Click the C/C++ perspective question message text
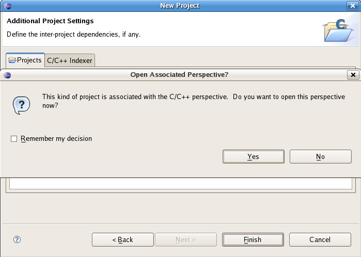The height and width of the screenshot is (257, 361). pos(193,101)
